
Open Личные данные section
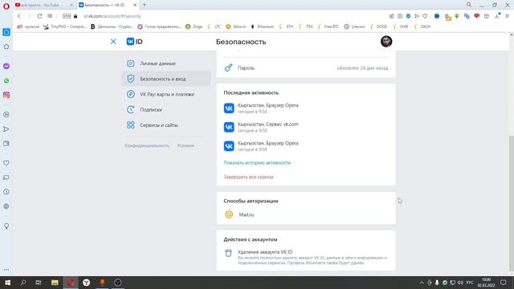point(166,63)
